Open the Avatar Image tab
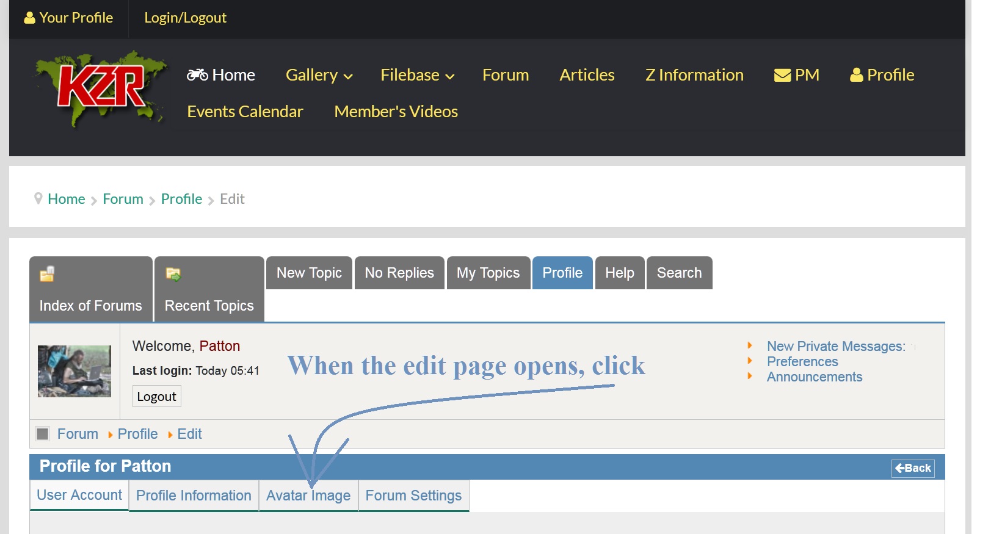 (308, 496)
